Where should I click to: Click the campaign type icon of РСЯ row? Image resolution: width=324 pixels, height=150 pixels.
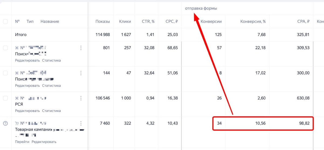point(17,98)
